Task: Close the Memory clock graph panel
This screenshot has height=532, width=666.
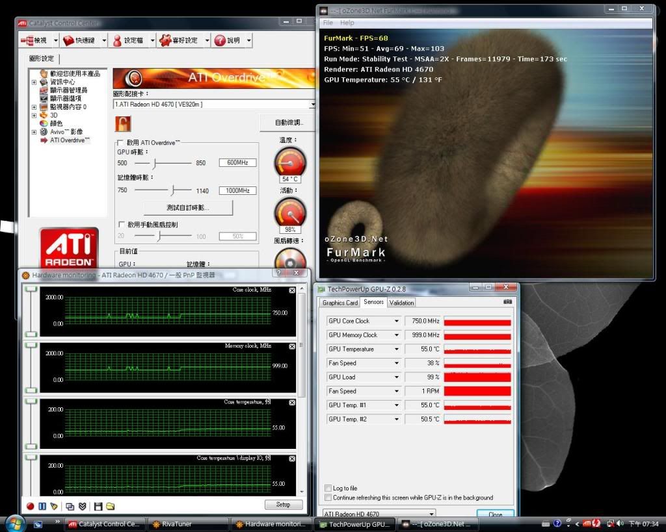Action: click(292, 347)
